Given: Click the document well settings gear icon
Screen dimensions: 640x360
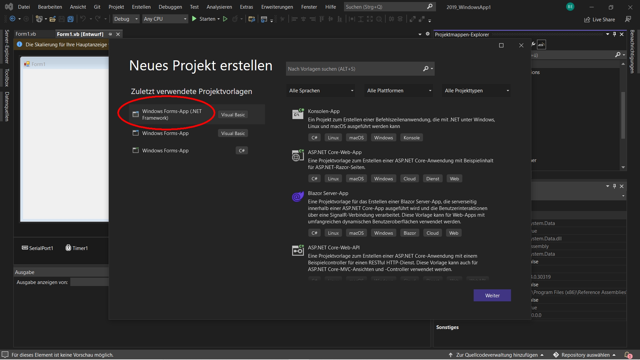Looking at the screenshot, I should point(428,34).
